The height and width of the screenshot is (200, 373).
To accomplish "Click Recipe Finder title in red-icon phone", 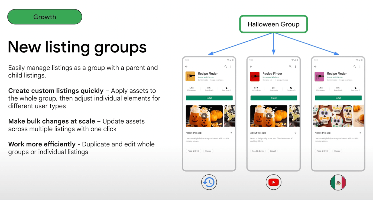I will (x=272, y=73).
